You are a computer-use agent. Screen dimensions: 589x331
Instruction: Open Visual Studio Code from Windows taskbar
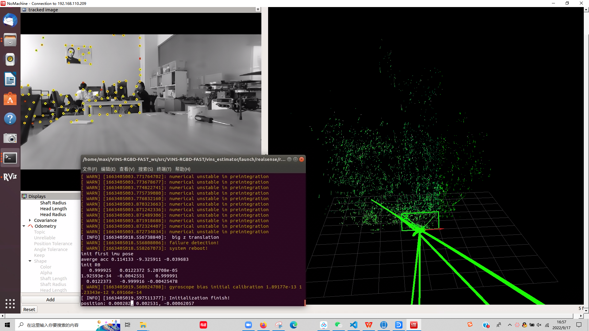354,325
